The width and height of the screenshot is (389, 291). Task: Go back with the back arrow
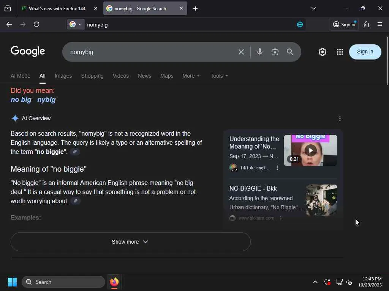(x=9, y=24)
